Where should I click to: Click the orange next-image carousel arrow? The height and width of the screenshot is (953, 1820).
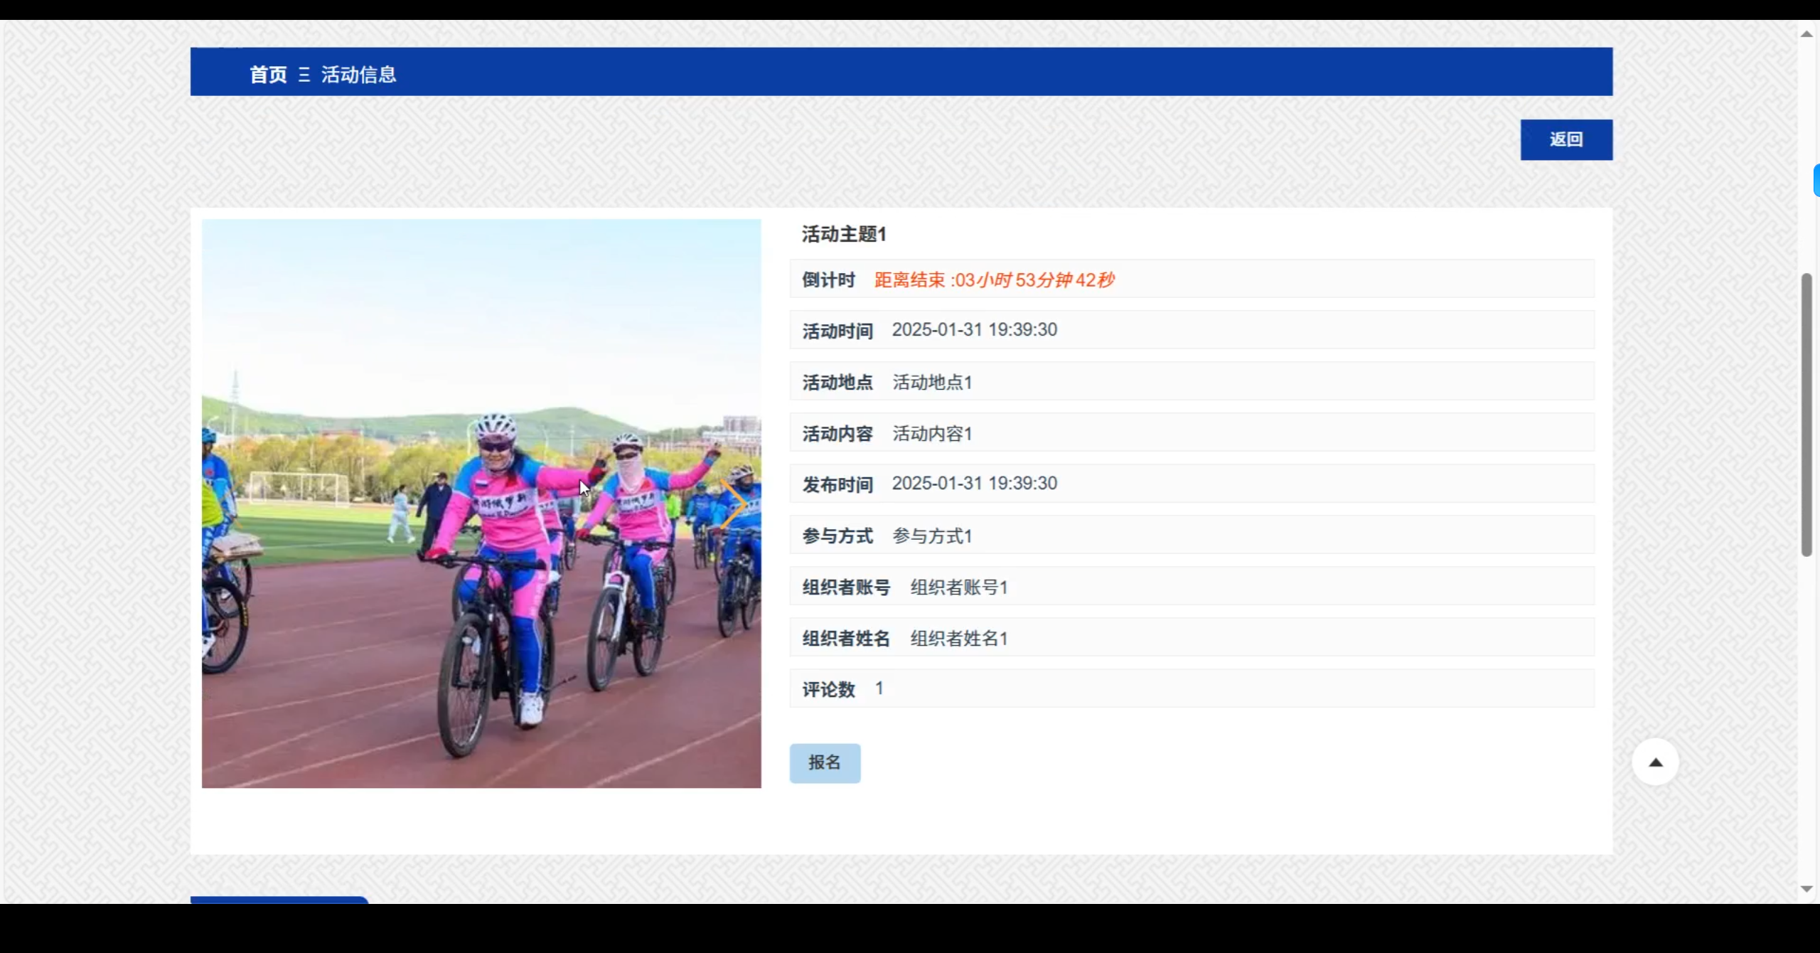[732, 504]
